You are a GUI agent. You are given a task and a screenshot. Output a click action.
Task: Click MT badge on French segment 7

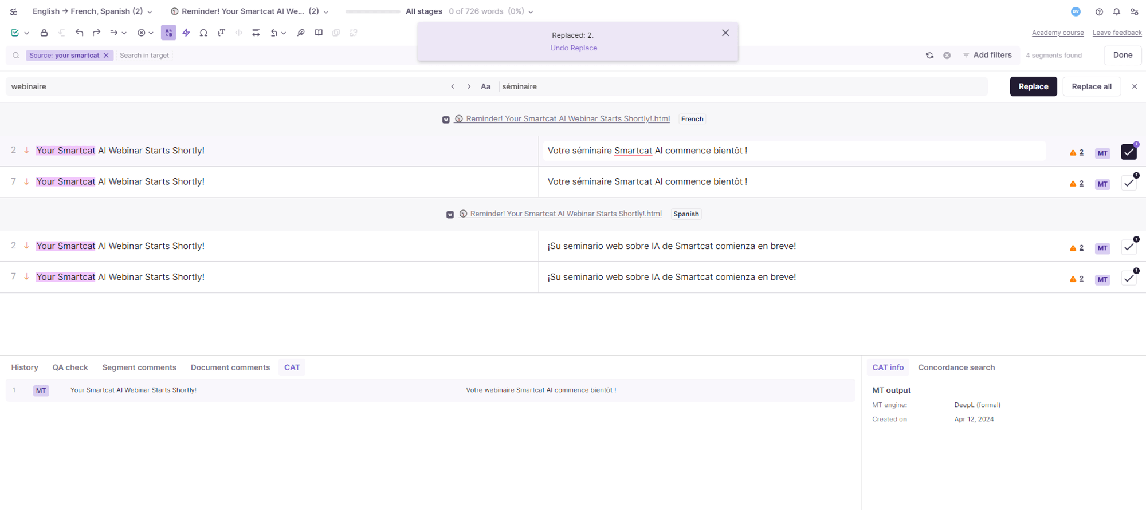point(1102,184)
